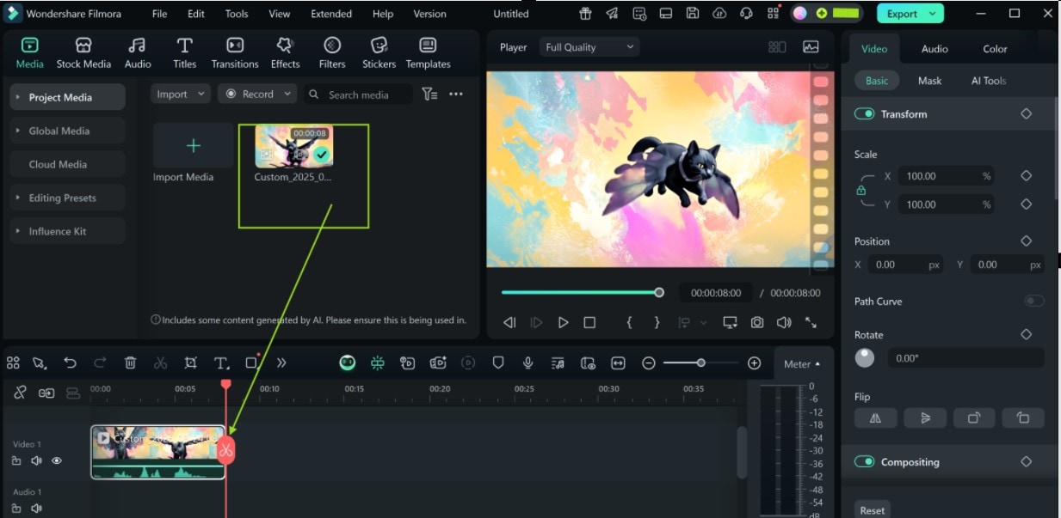1061x518 pixels.
Task: Switch to the Color properties tab
Action: 995,49
